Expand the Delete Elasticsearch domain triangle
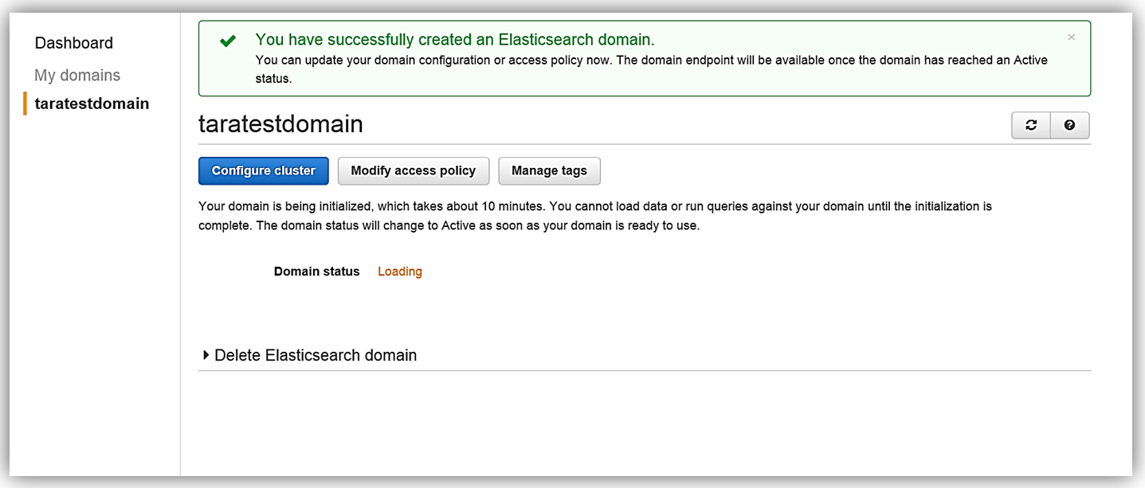This screenshot has height=488, width=1145. [x=206, y=355]
